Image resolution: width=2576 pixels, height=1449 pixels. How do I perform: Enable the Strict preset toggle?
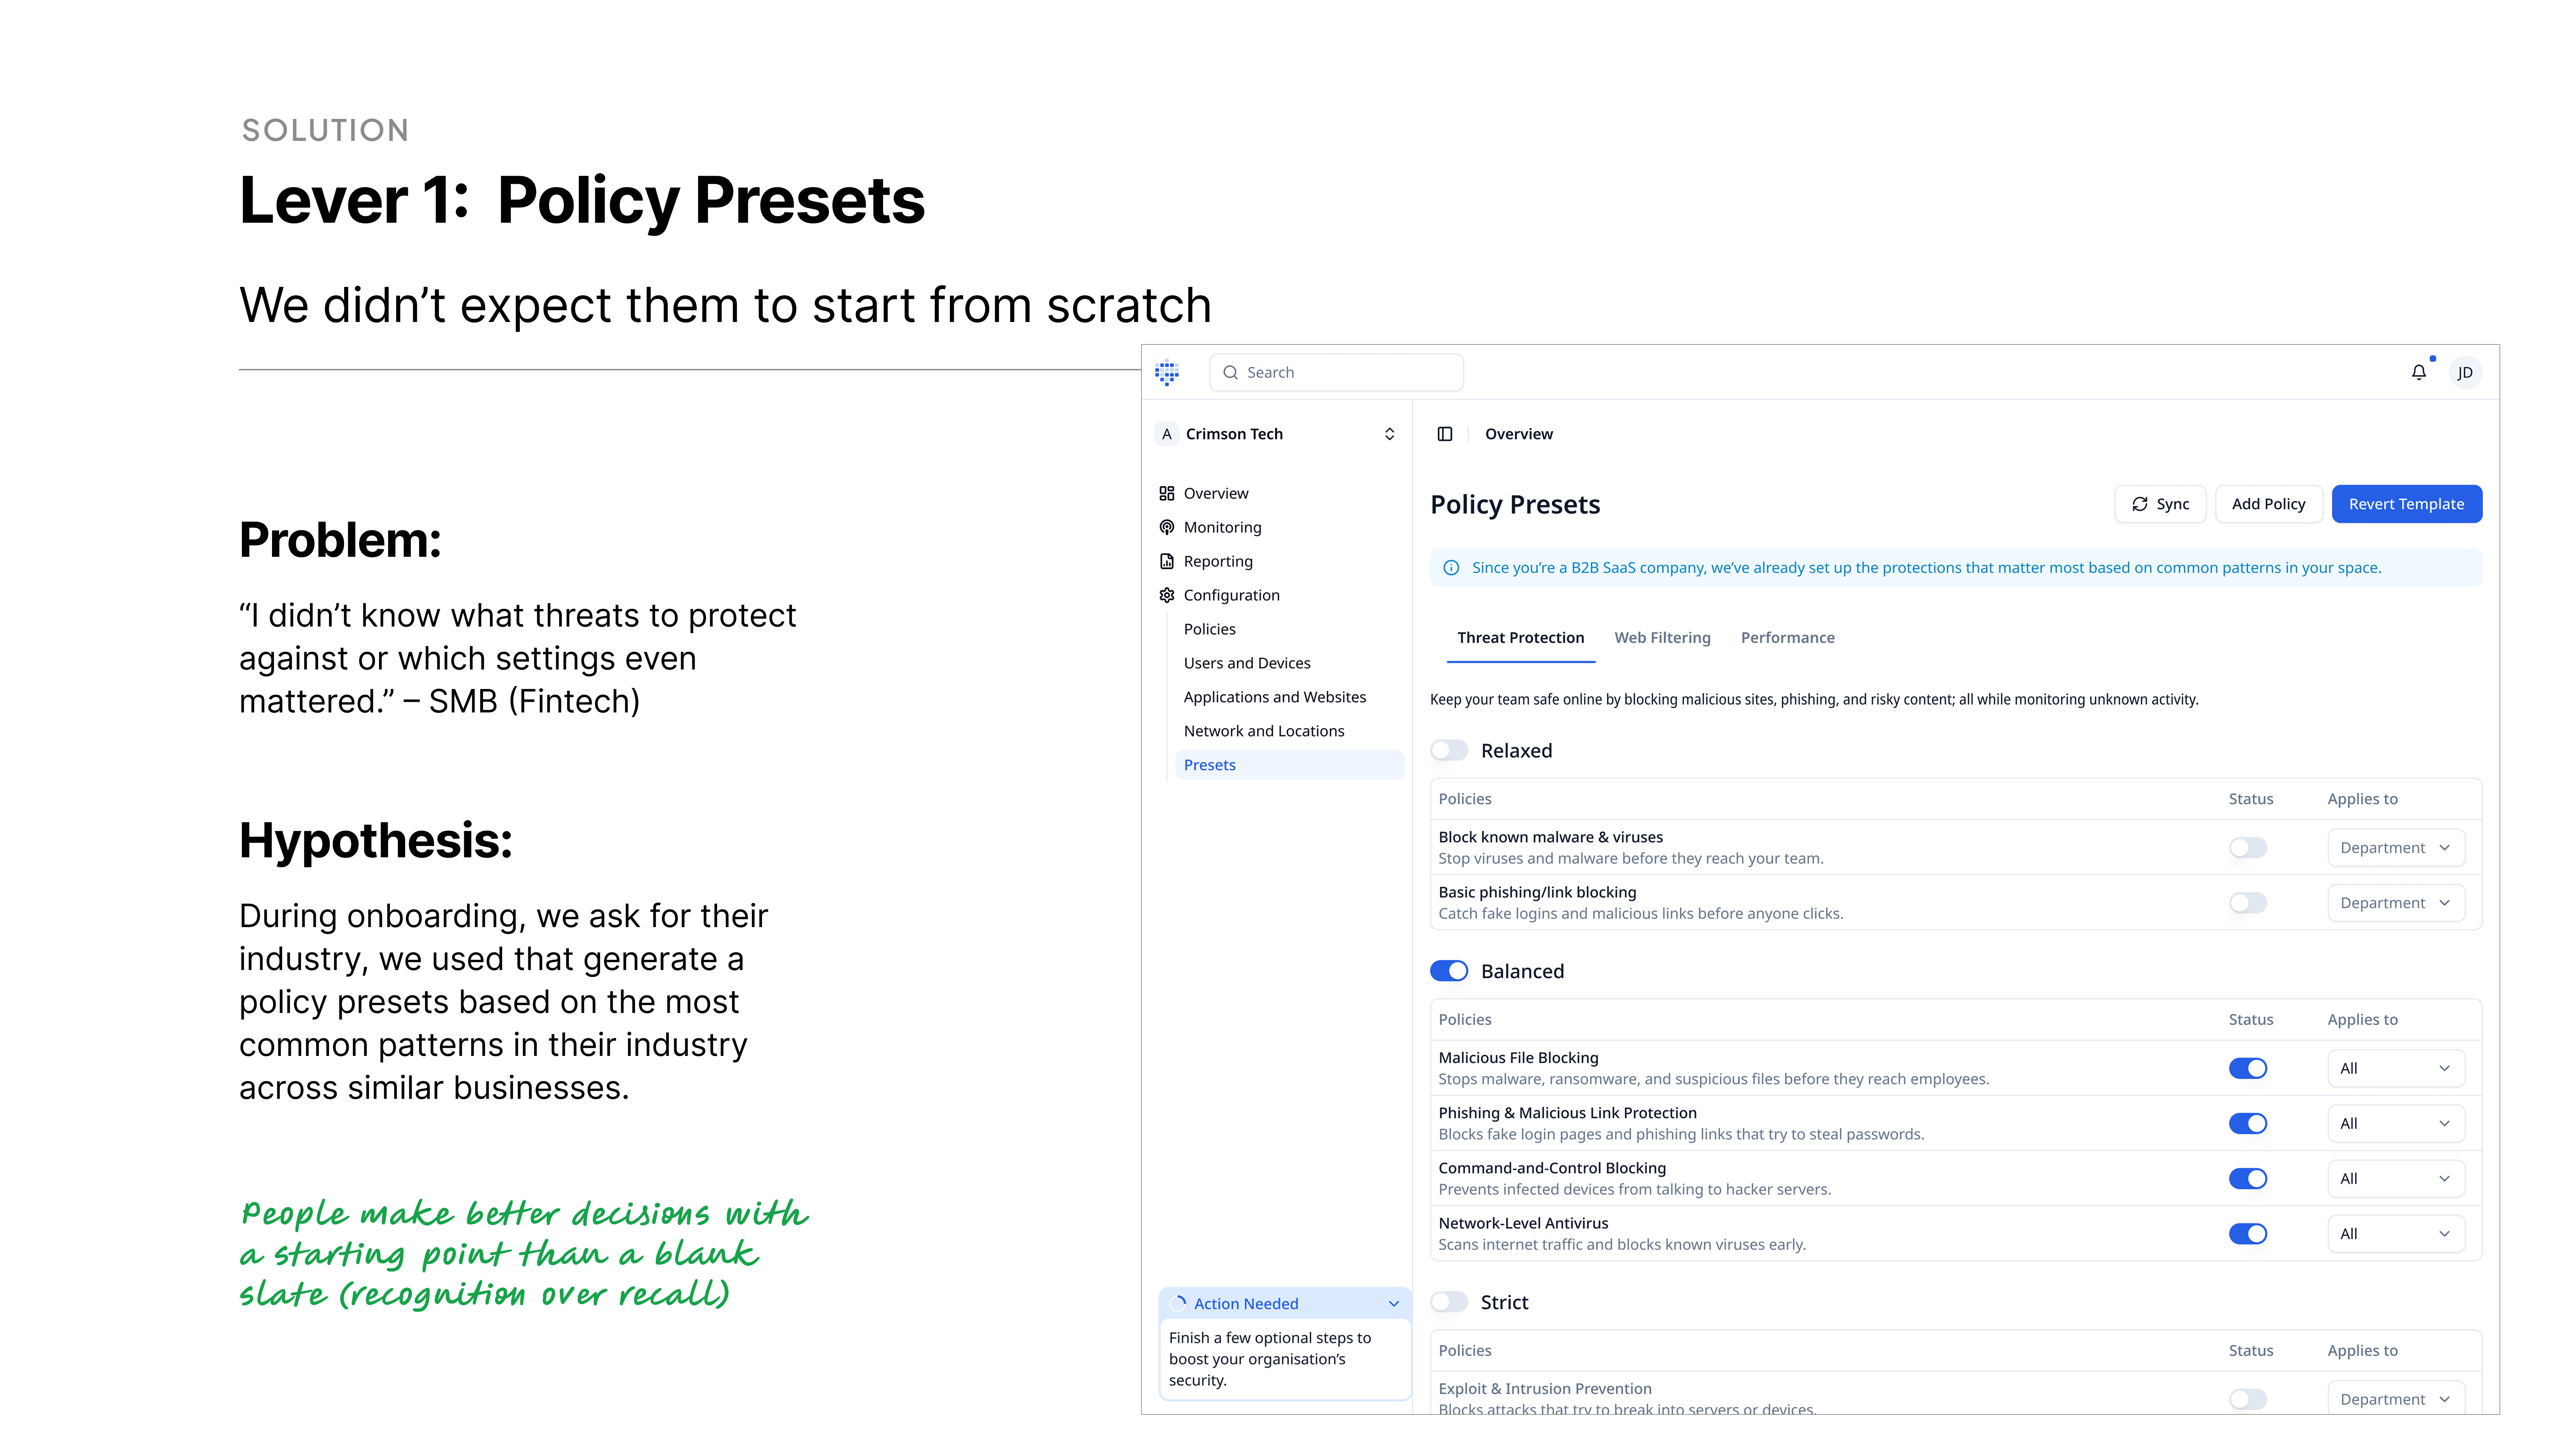tap(1449, 1302)
